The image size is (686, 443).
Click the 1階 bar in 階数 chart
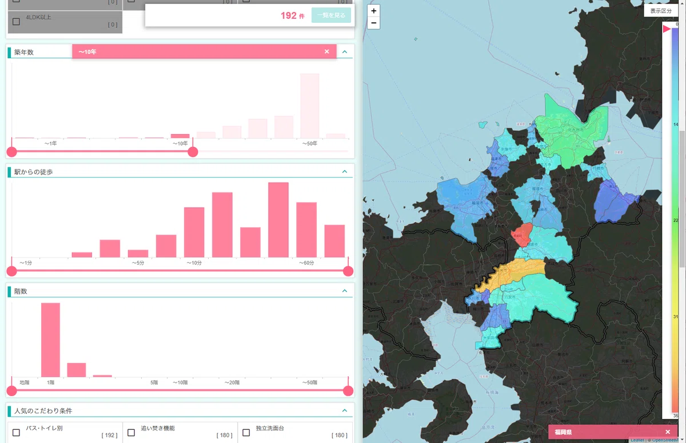click(50, 340)
